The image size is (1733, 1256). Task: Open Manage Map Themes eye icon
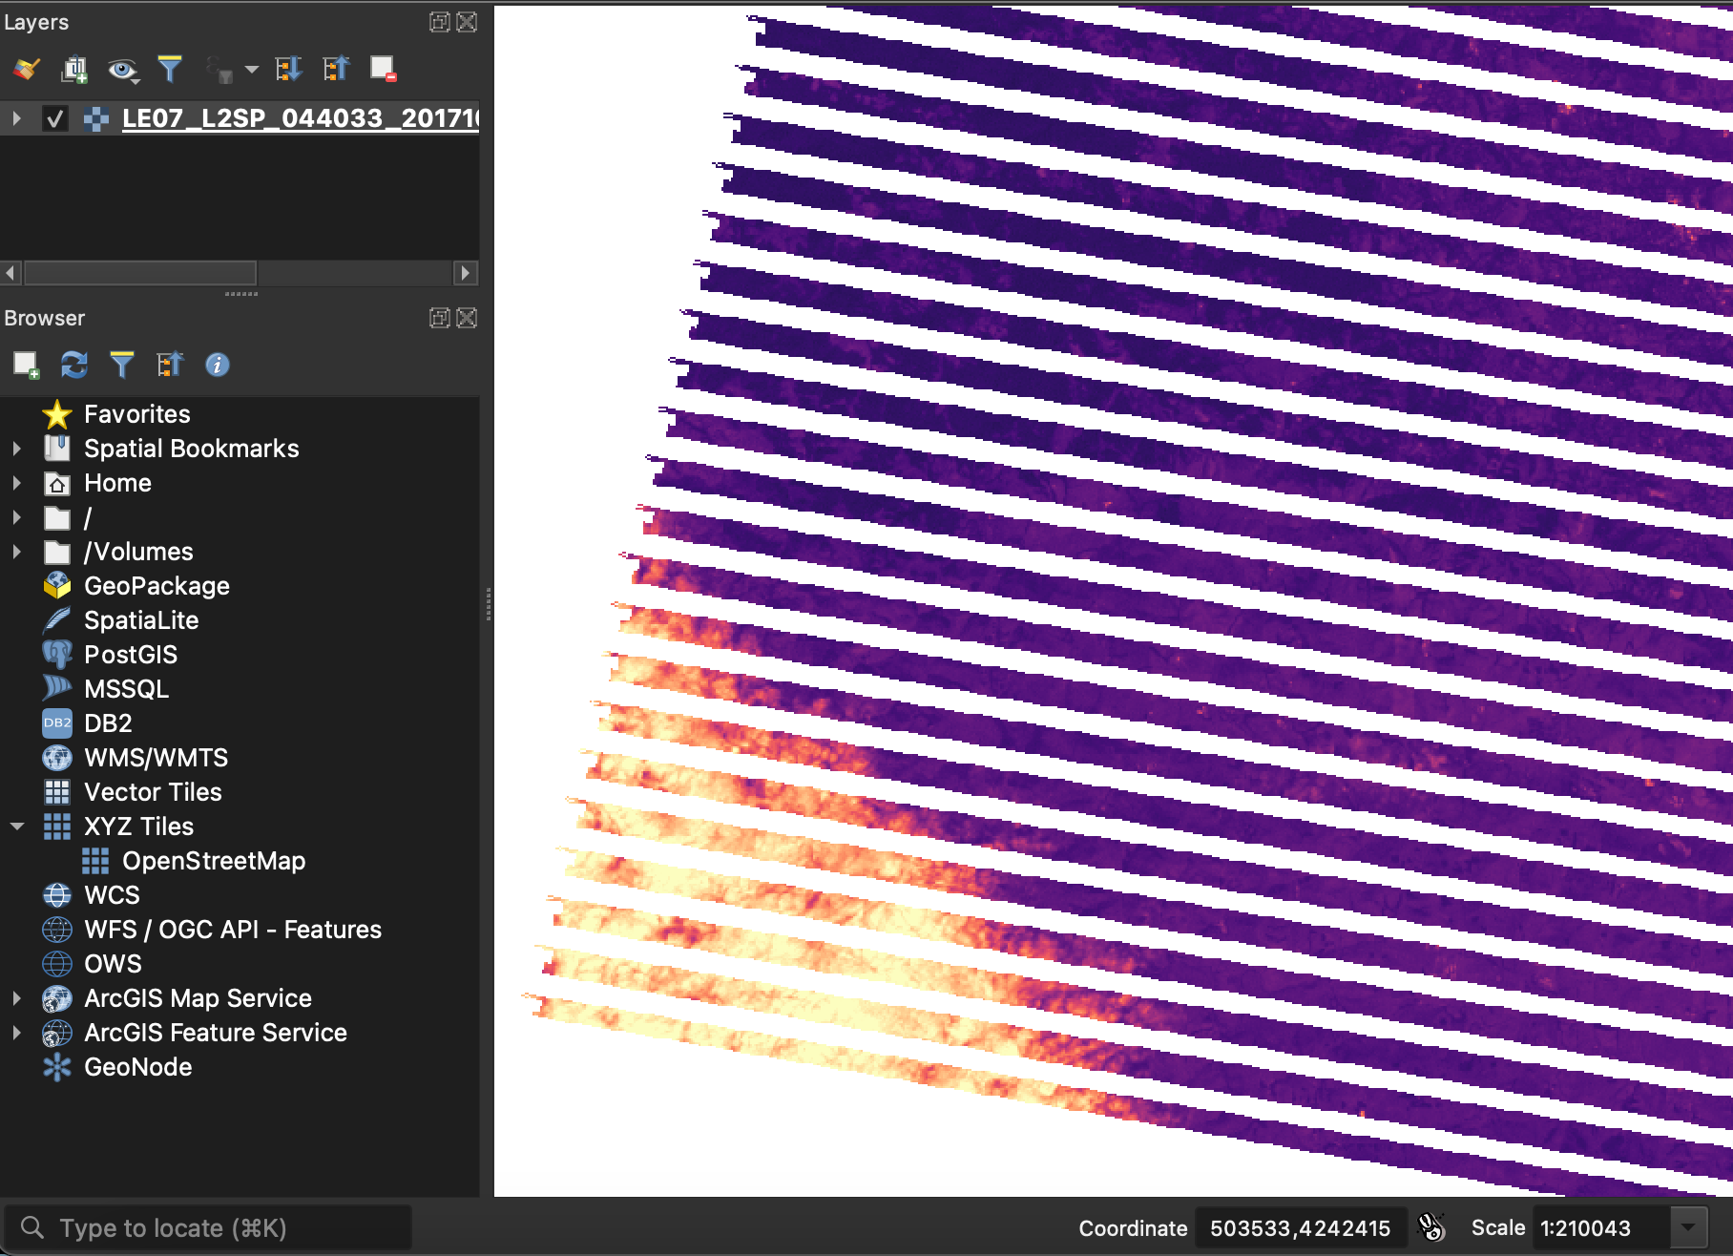pos(122,69)
